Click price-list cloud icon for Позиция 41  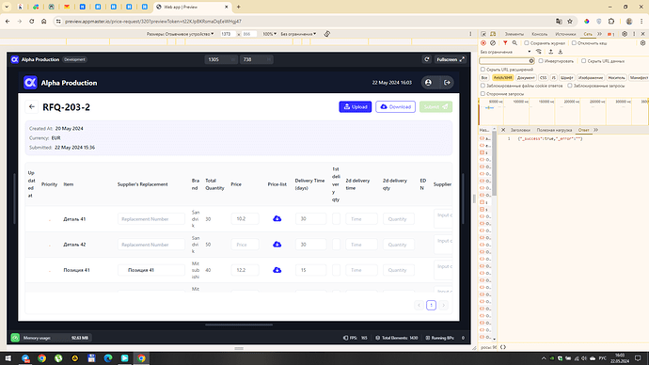pyautogui.click(x=277, y=270)
